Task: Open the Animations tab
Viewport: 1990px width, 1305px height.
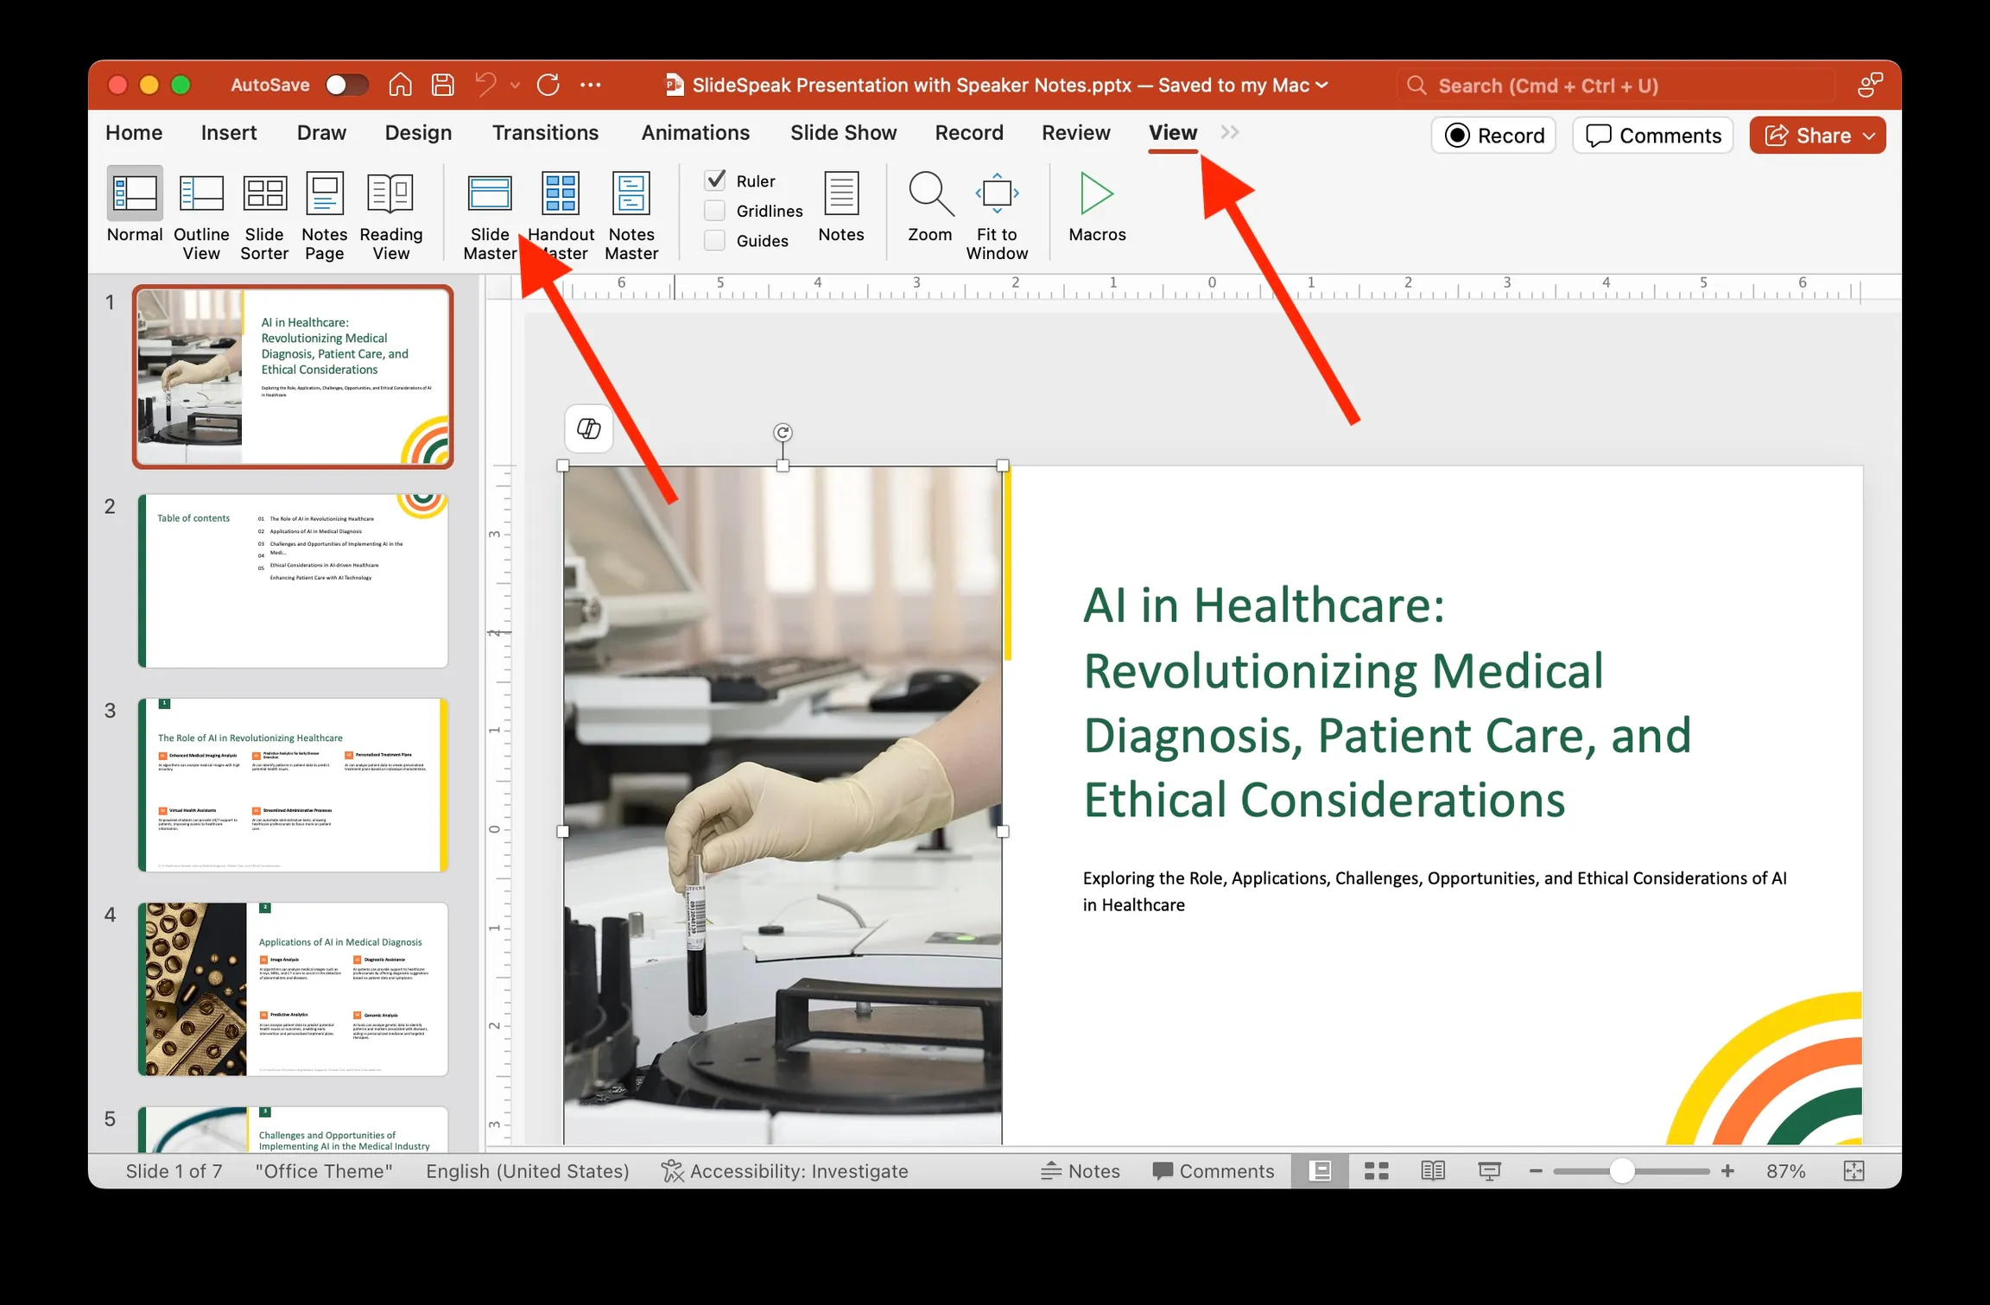Action: click(x=695, y=132)
